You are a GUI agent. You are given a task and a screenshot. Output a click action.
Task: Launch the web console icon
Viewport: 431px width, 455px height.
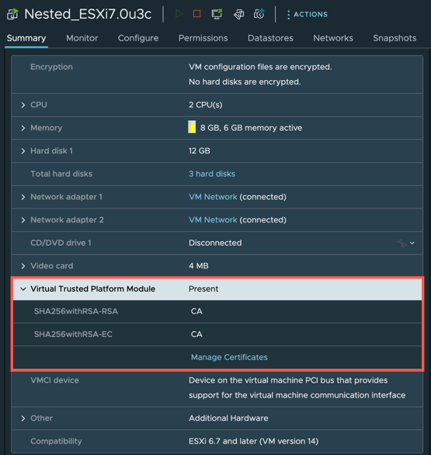[x=217, y=14]
